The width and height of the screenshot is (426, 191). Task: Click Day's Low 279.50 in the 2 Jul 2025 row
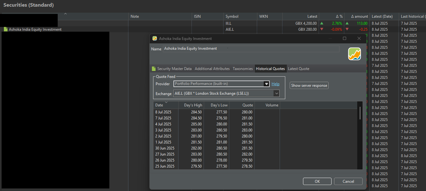click(x=222, y=136)
